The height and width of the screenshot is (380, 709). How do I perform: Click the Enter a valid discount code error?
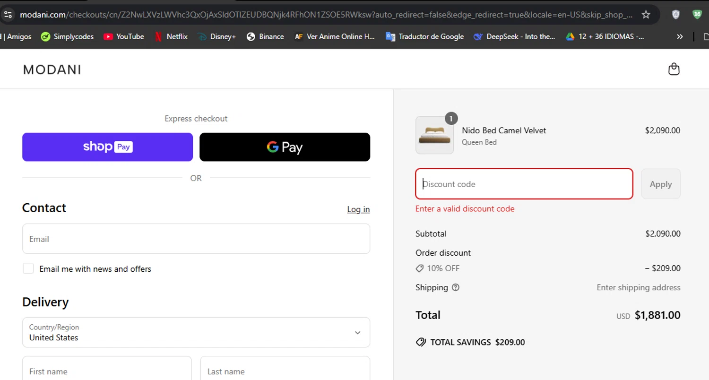[x=465, y=208]
